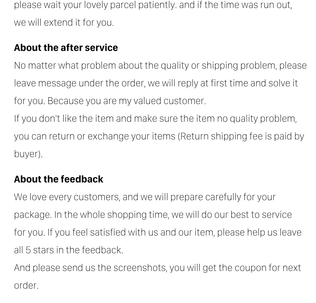The height and width of the screenshot is (303, 316).
Task: Click 'Because you are my valued customer.' text
Action: coord(127,101)
